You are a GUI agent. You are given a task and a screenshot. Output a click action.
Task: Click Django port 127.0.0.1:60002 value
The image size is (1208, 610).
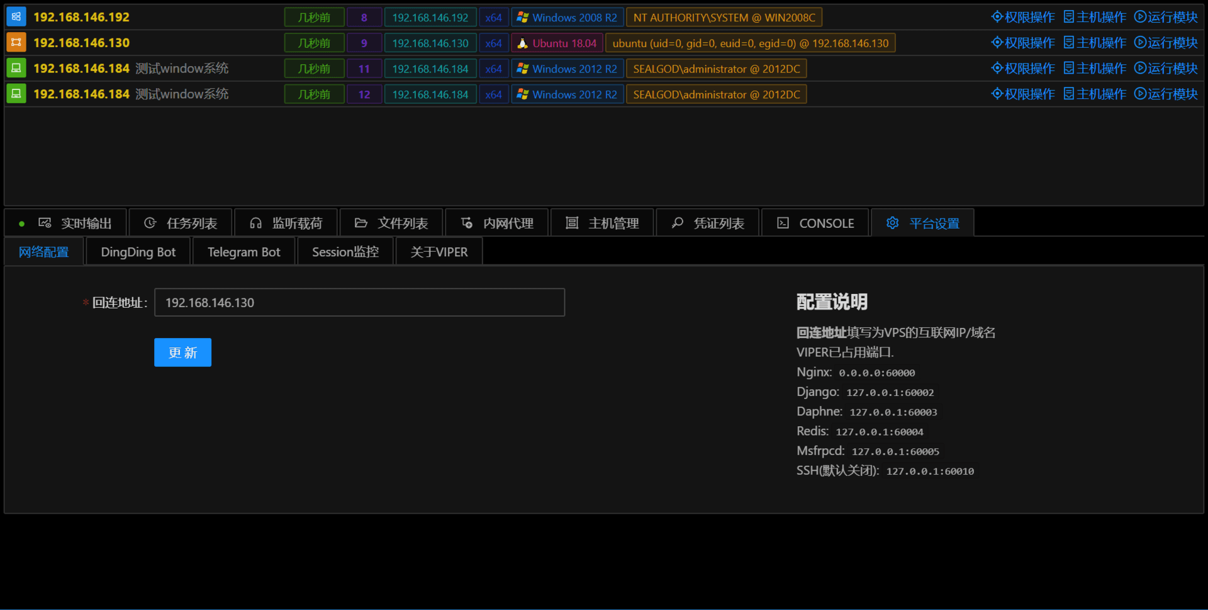click(x=890, y=392)
